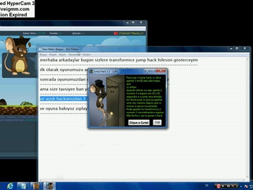Viewport: 253px width, 190px height.
Task: Launch Internet Explorer from the taskbar
Action: point(10,186)
